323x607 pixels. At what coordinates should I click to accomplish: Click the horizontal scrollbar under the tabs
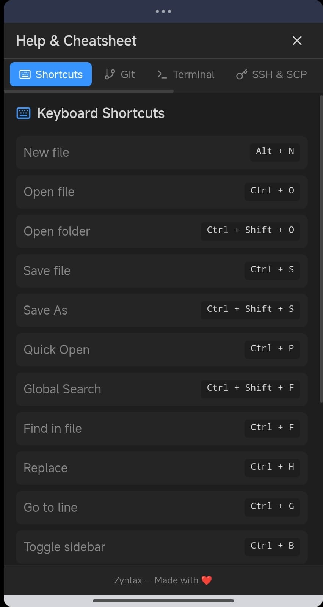tap(89, 91)
